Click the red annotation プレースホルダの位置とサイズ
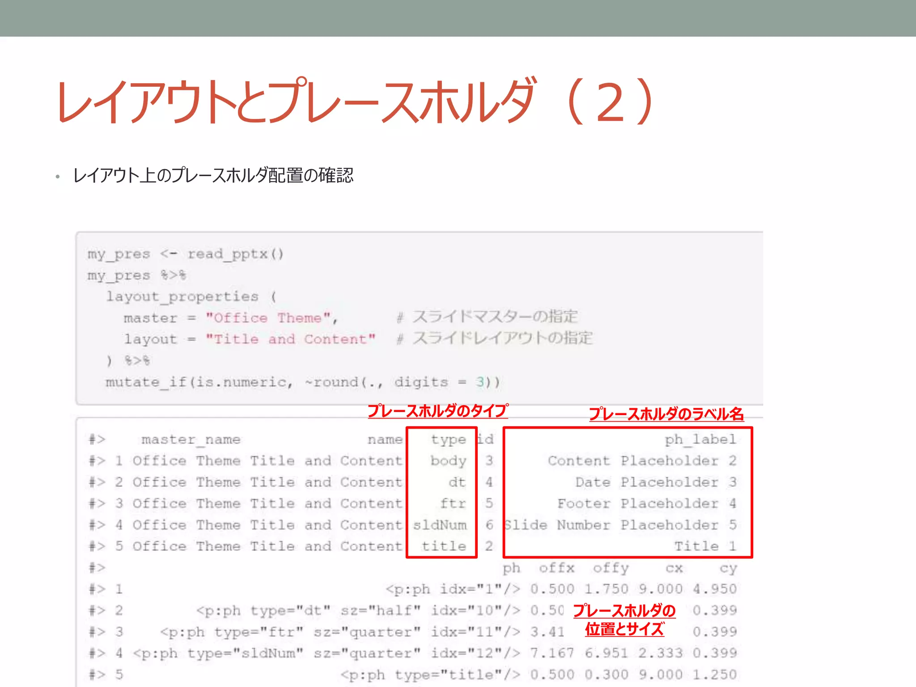 point(624,620)
